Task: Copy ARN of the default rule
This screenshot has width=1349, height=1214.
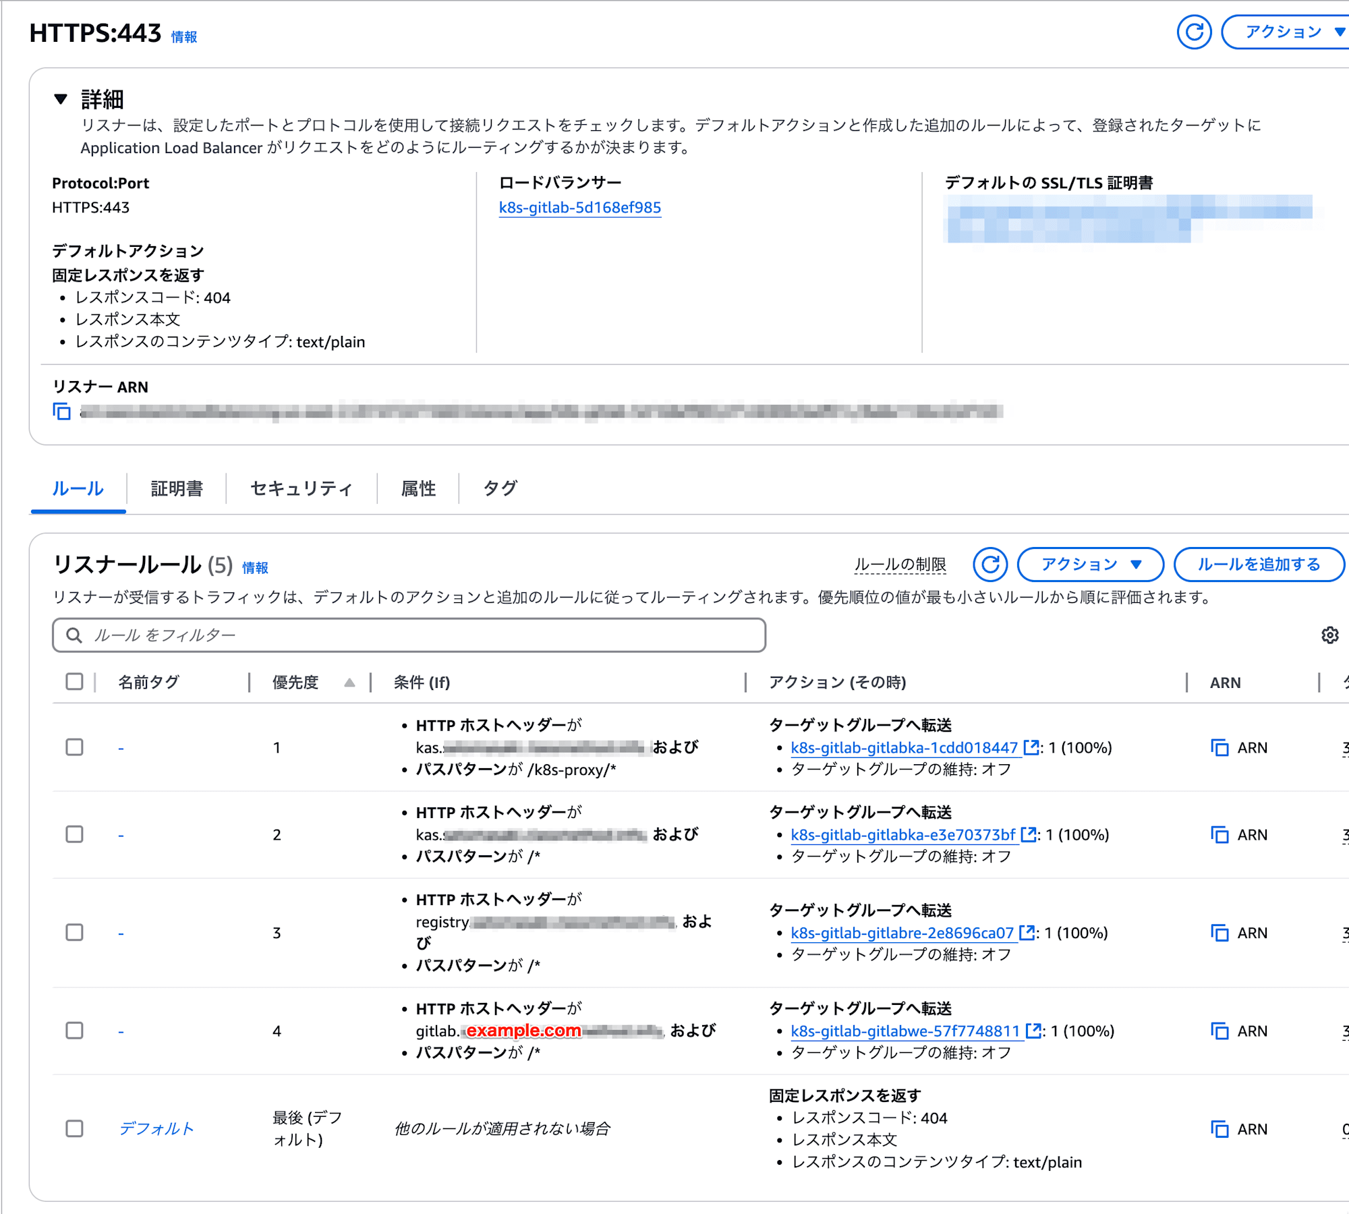Action: pyautogui.click(x=1219, y=1128)
